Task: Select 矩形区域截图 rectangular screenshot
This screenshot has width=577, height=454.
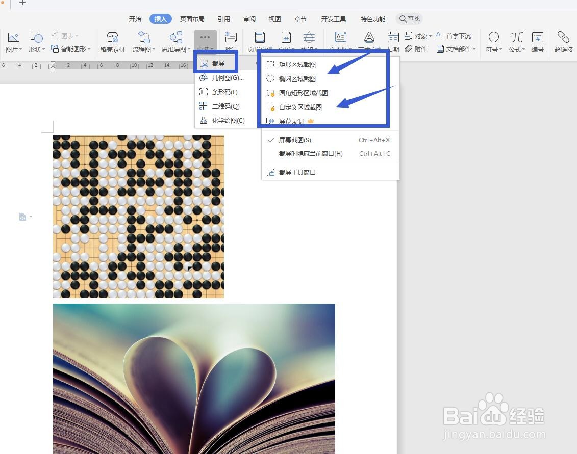Action: pyautogui.click(x=298, y=64)
